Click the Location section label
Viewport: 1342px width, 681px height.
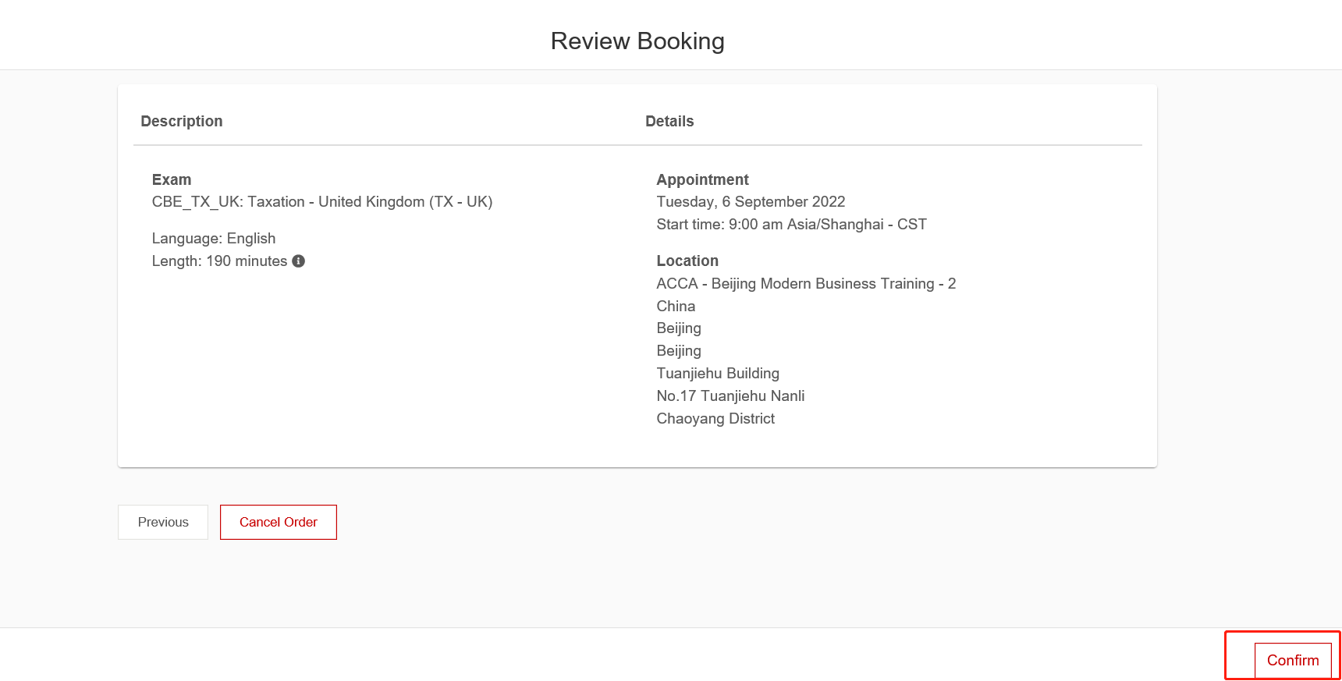[x=687, y=261]
